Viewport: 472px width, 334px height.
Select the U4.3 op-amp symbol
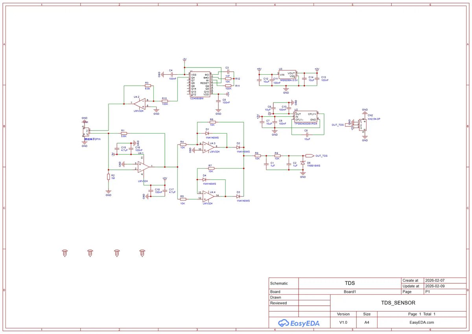(x=208, y=147)
